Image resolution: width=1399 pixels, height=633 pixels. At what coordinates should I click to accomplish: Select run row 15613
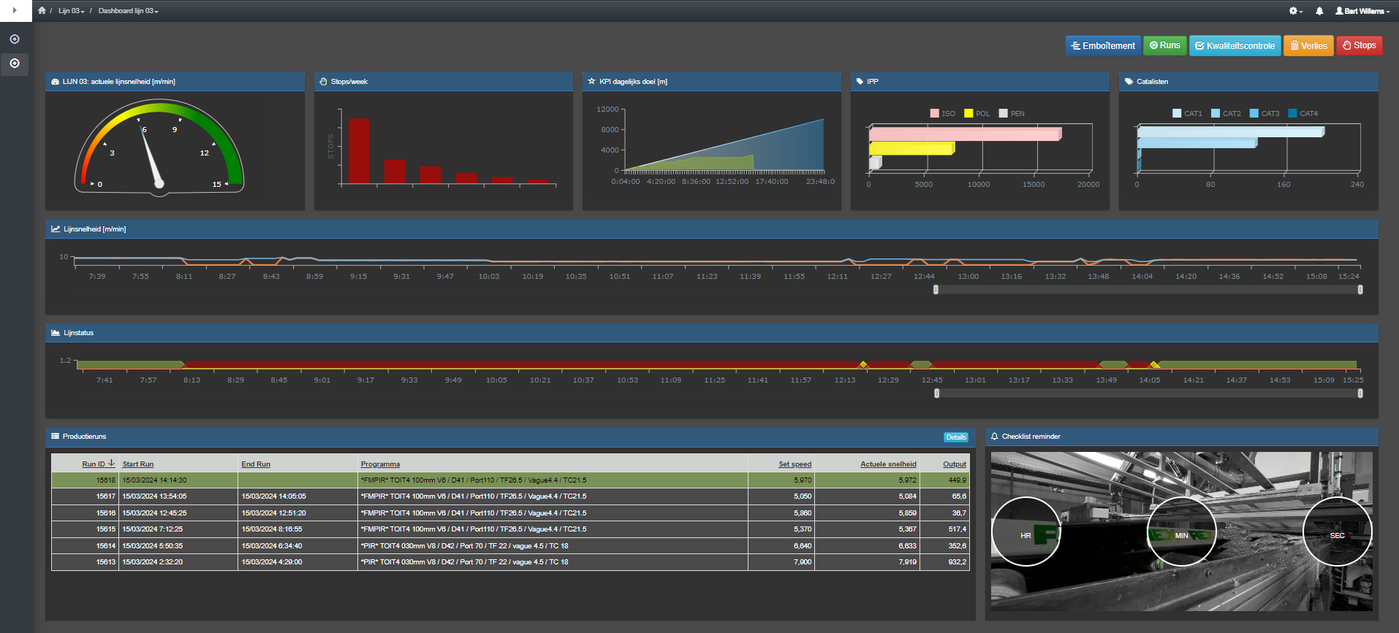pyautogui.click(x=510, y=562)
